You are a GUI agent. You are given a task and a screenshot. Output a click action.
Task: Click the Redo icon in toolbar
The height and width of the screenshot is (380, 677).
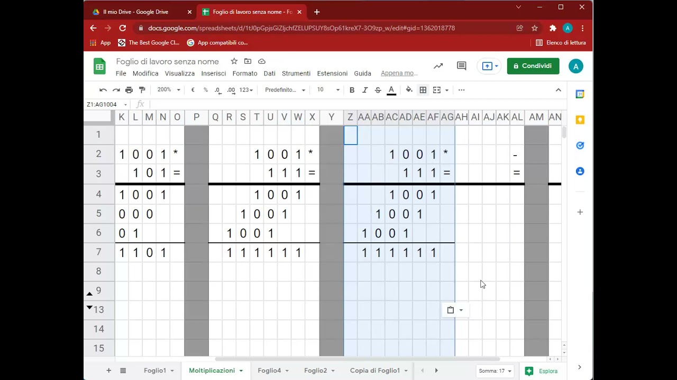(x=116, y=90)
